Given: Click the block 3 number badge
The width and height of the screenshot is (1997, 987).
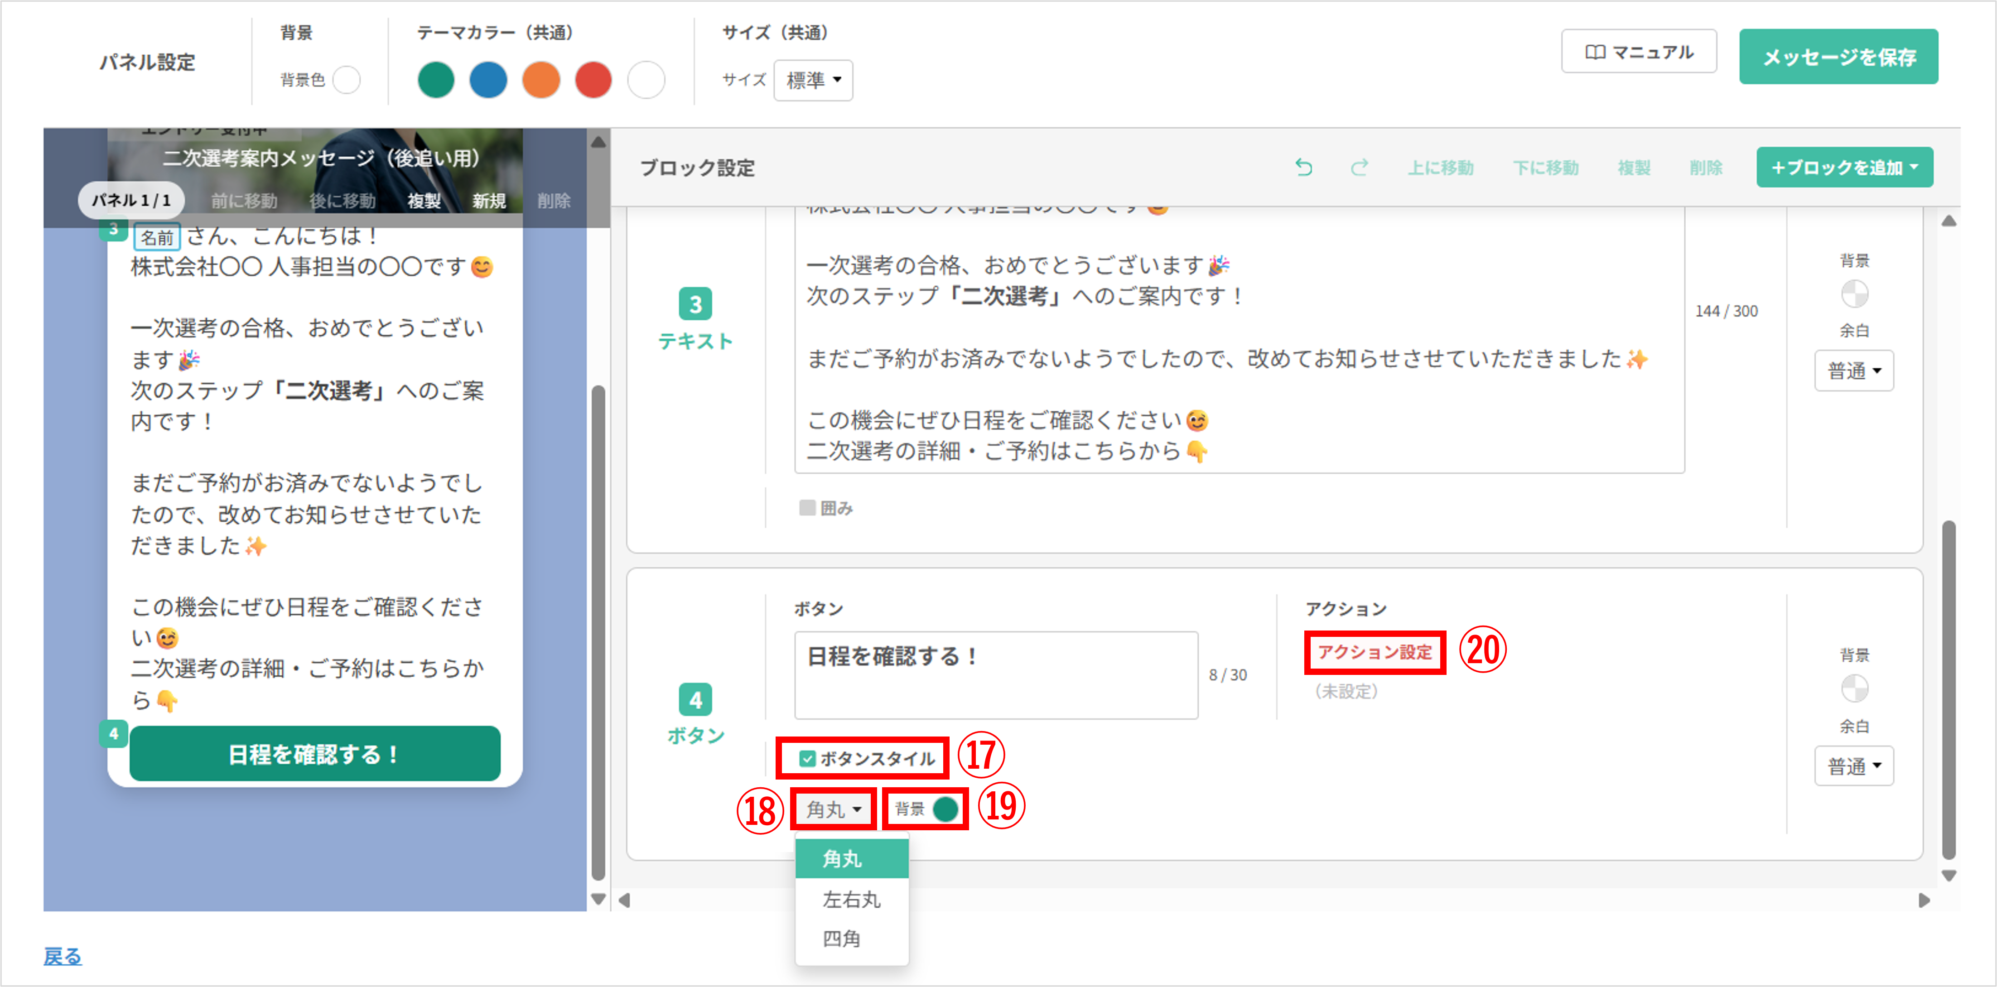Looking at the screenshot, I should click(x=695, y=304).
